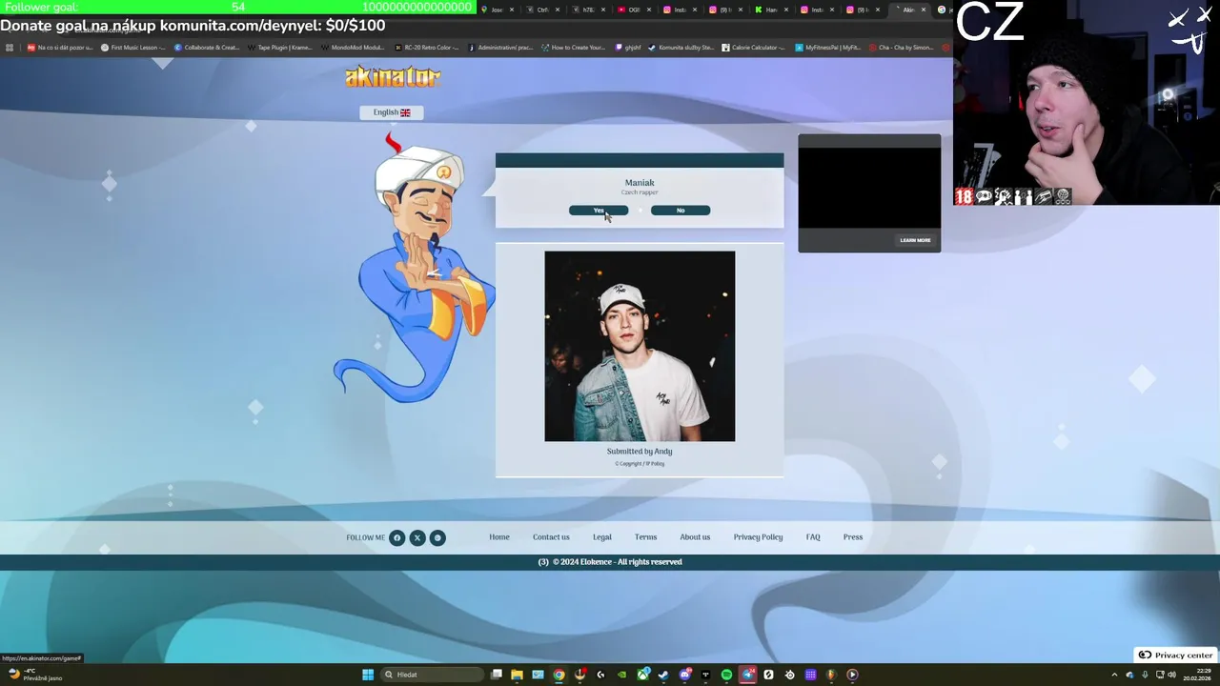Open the Chrome apps grid icon

(10, 48)
